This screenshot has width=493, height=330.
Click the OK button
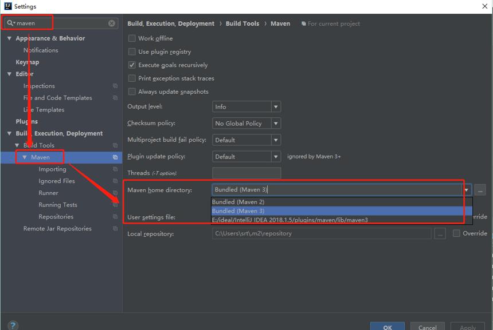pyautogui.click(x=388, y=327)
